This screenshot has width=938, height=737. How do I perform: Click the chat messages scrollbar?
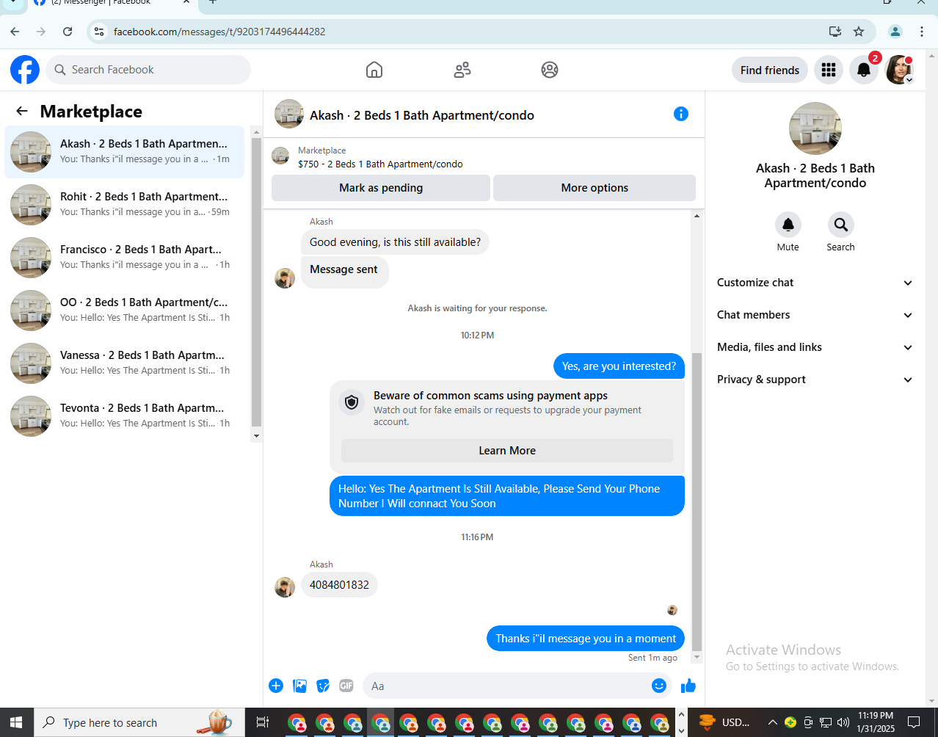(x=697, y=501)
